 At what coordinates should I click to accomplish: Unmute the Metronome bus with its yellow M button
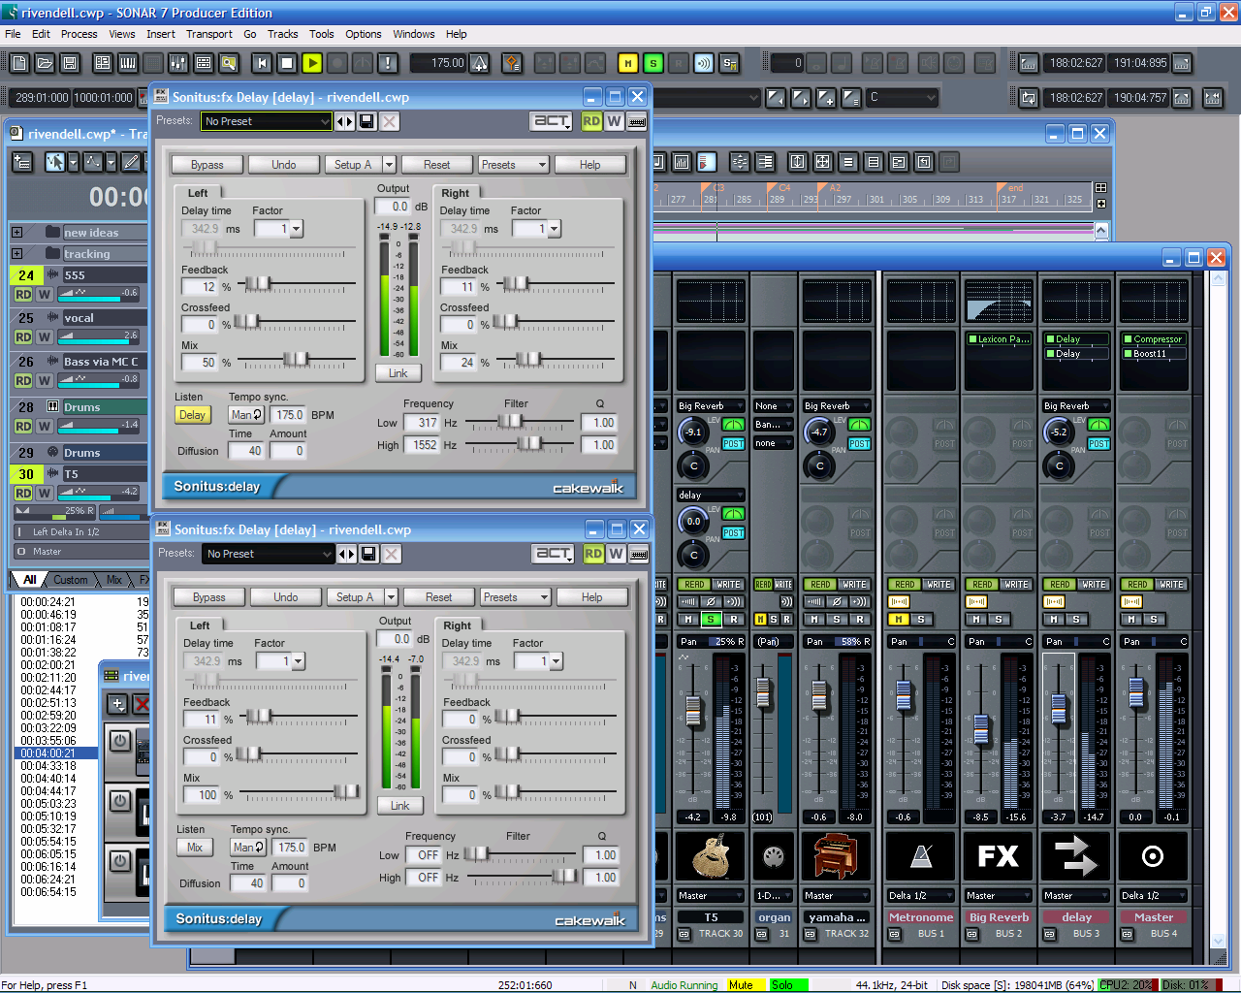(899, 619)
